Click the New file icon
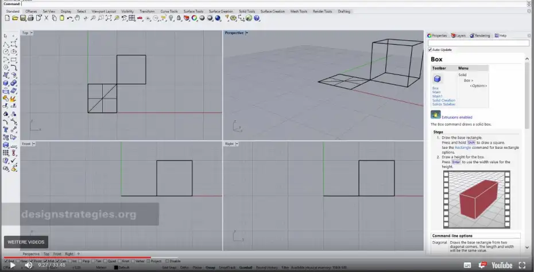The height and width of the screenshot is (272, 534). (7, 18)
